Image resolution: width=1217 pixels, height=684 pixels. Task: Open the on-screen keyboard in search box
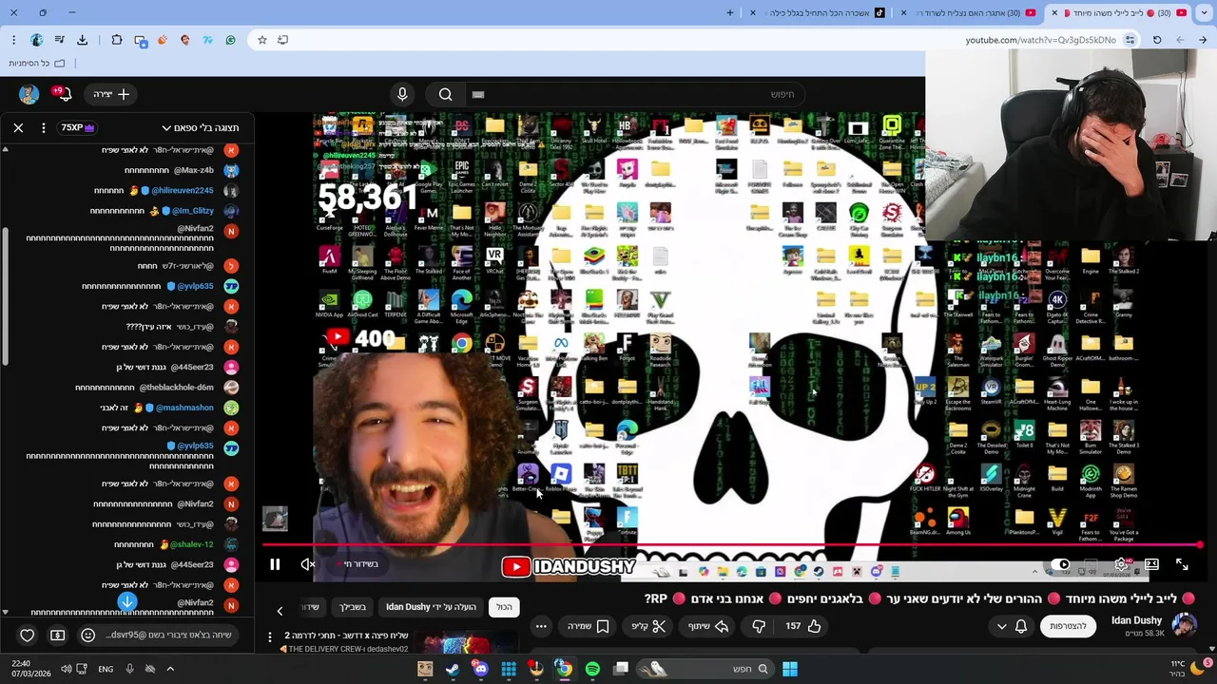477,94
